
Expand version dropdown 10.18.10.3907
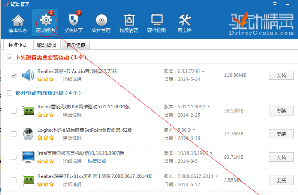pyautogui.click(x=211, y=153)
